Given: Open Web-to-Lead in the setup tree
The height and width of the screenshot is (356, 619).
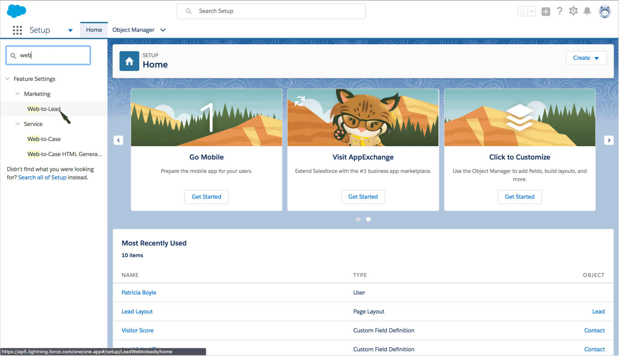Looking at the screenshot, I should point(44,109).
